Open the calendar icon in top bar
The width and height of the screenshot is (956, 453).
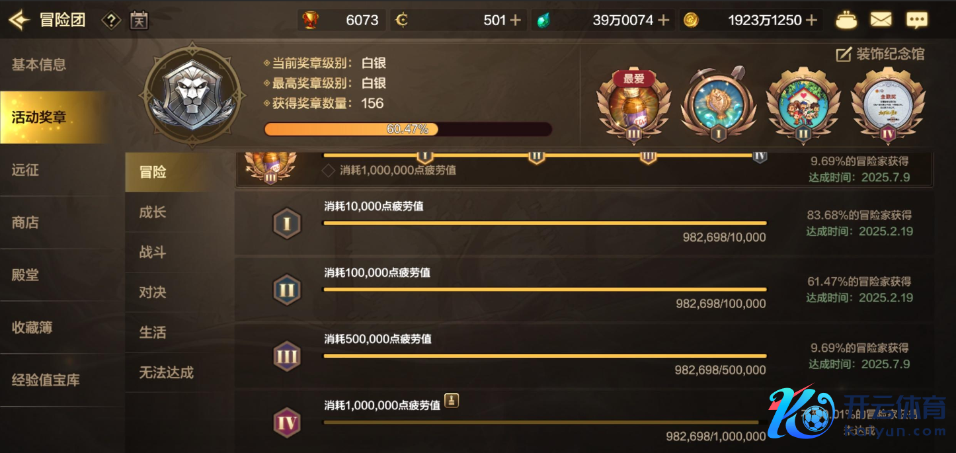point(139,21)
